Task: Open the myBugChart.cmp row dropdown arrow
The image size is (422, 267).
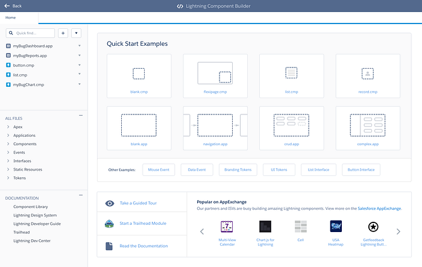Action: tap(80, 85)
